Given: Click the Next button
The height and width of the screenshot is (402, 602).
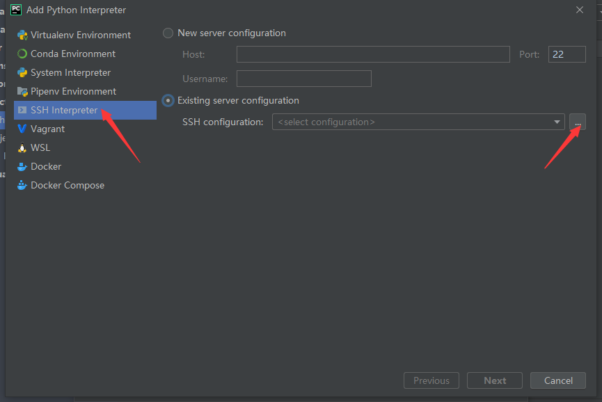Looking at the screenshot, I should 495,380.
